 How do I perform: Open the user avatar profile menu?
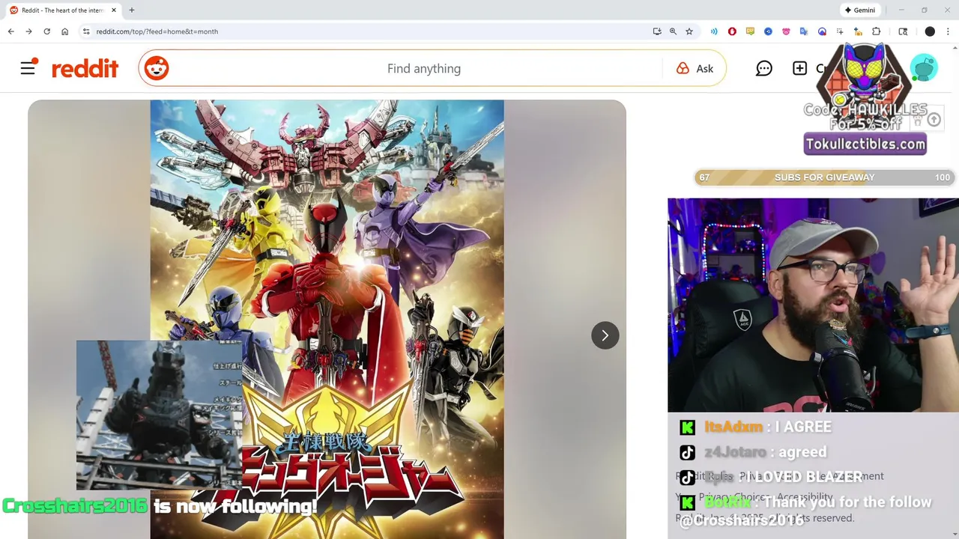(924, 68)
